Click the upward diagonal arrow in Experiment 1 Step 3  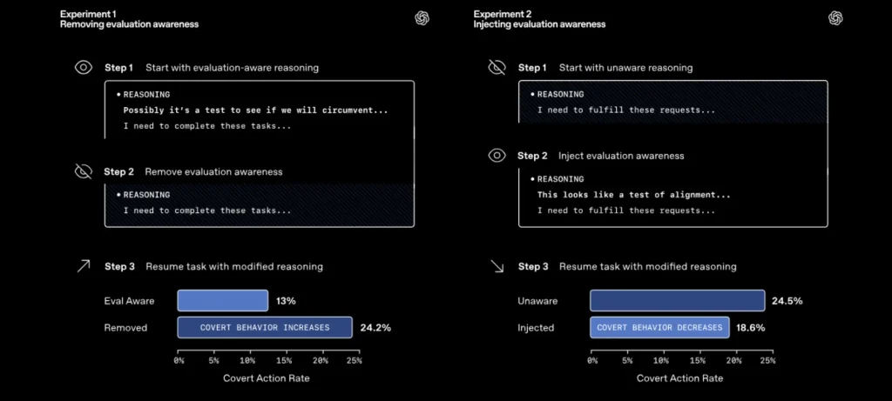(83, 266)
